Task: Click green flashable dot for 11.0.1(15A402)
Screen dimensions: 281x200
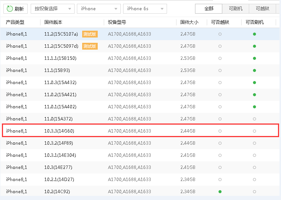Action: coord(254,107)
